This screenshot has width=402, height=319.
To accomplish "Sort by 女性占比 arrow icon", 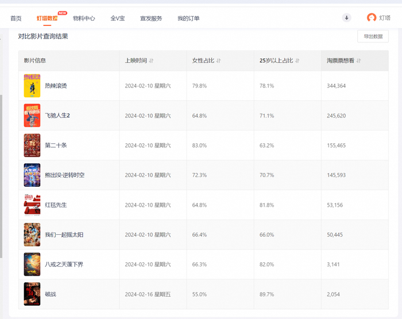I will tap(218, 61).
